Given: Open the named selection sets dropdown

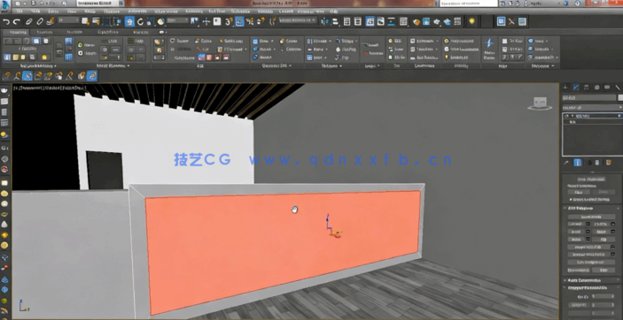Looking at the screenshot, I should 298,19.
